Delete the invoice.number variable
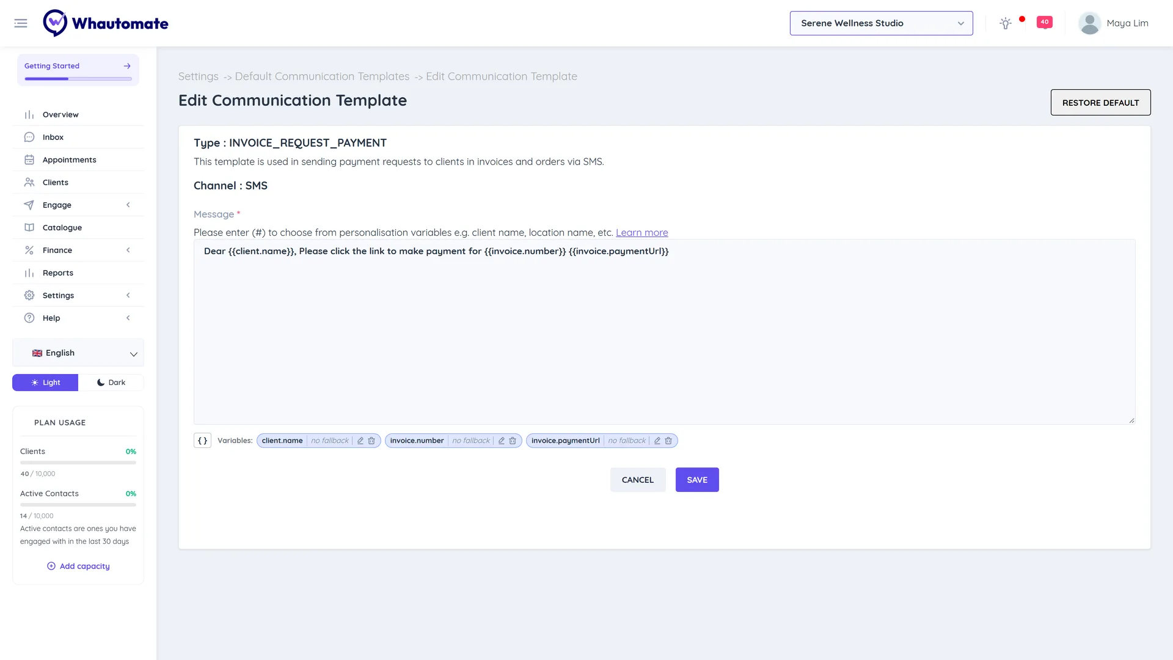This screenshot has height=660, width=1173. pos(513,441)
